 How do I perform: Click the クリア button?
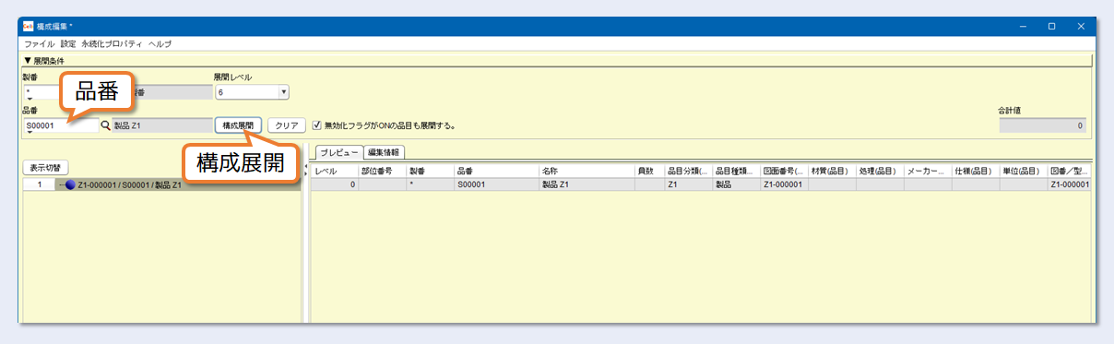(x=287, y=125)
